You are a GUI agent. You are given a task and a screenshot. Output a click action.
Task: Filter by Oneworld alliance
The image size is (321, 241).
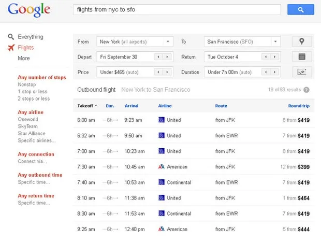pyautogui.click(x=28, y=119)
